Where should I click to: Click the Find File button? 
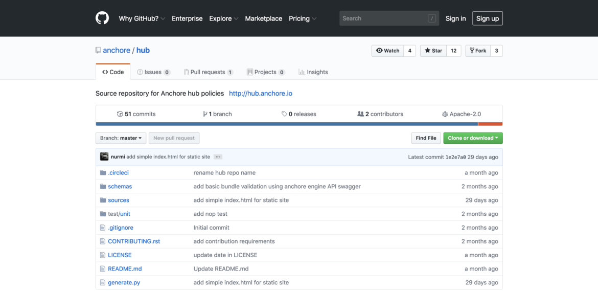pyautogui.click(x=426, y=138)
